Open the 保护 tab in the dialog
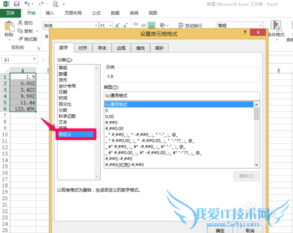This screenshot has width=293, height=233. [159, 48]
